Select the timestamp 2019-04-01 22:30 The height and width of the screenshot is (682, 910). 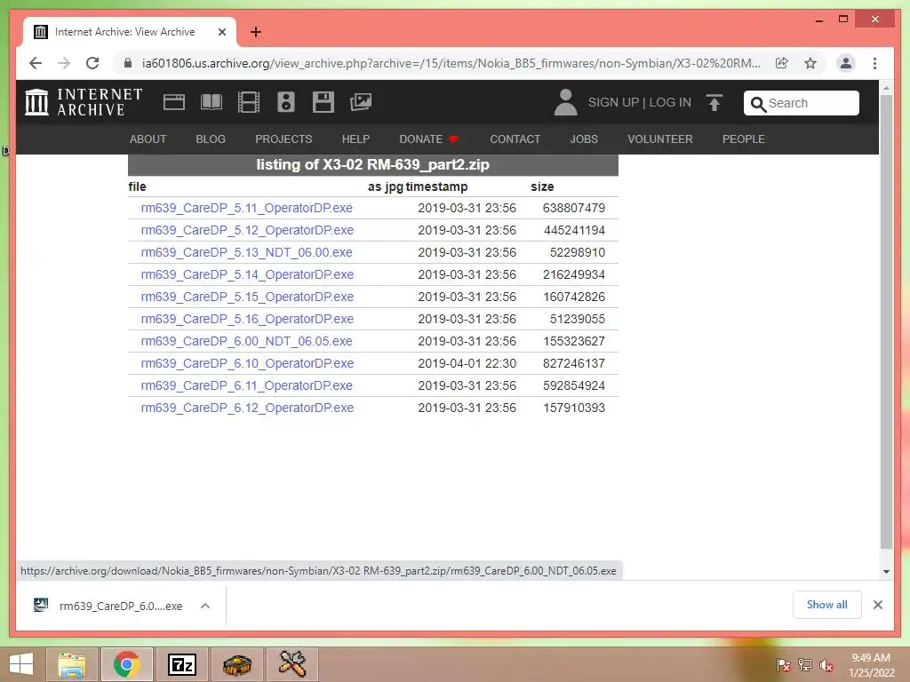pyautogui.click(x=467, y=363)
